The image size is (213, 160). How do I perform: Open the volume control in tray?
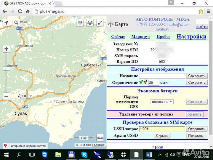point(172,155)
